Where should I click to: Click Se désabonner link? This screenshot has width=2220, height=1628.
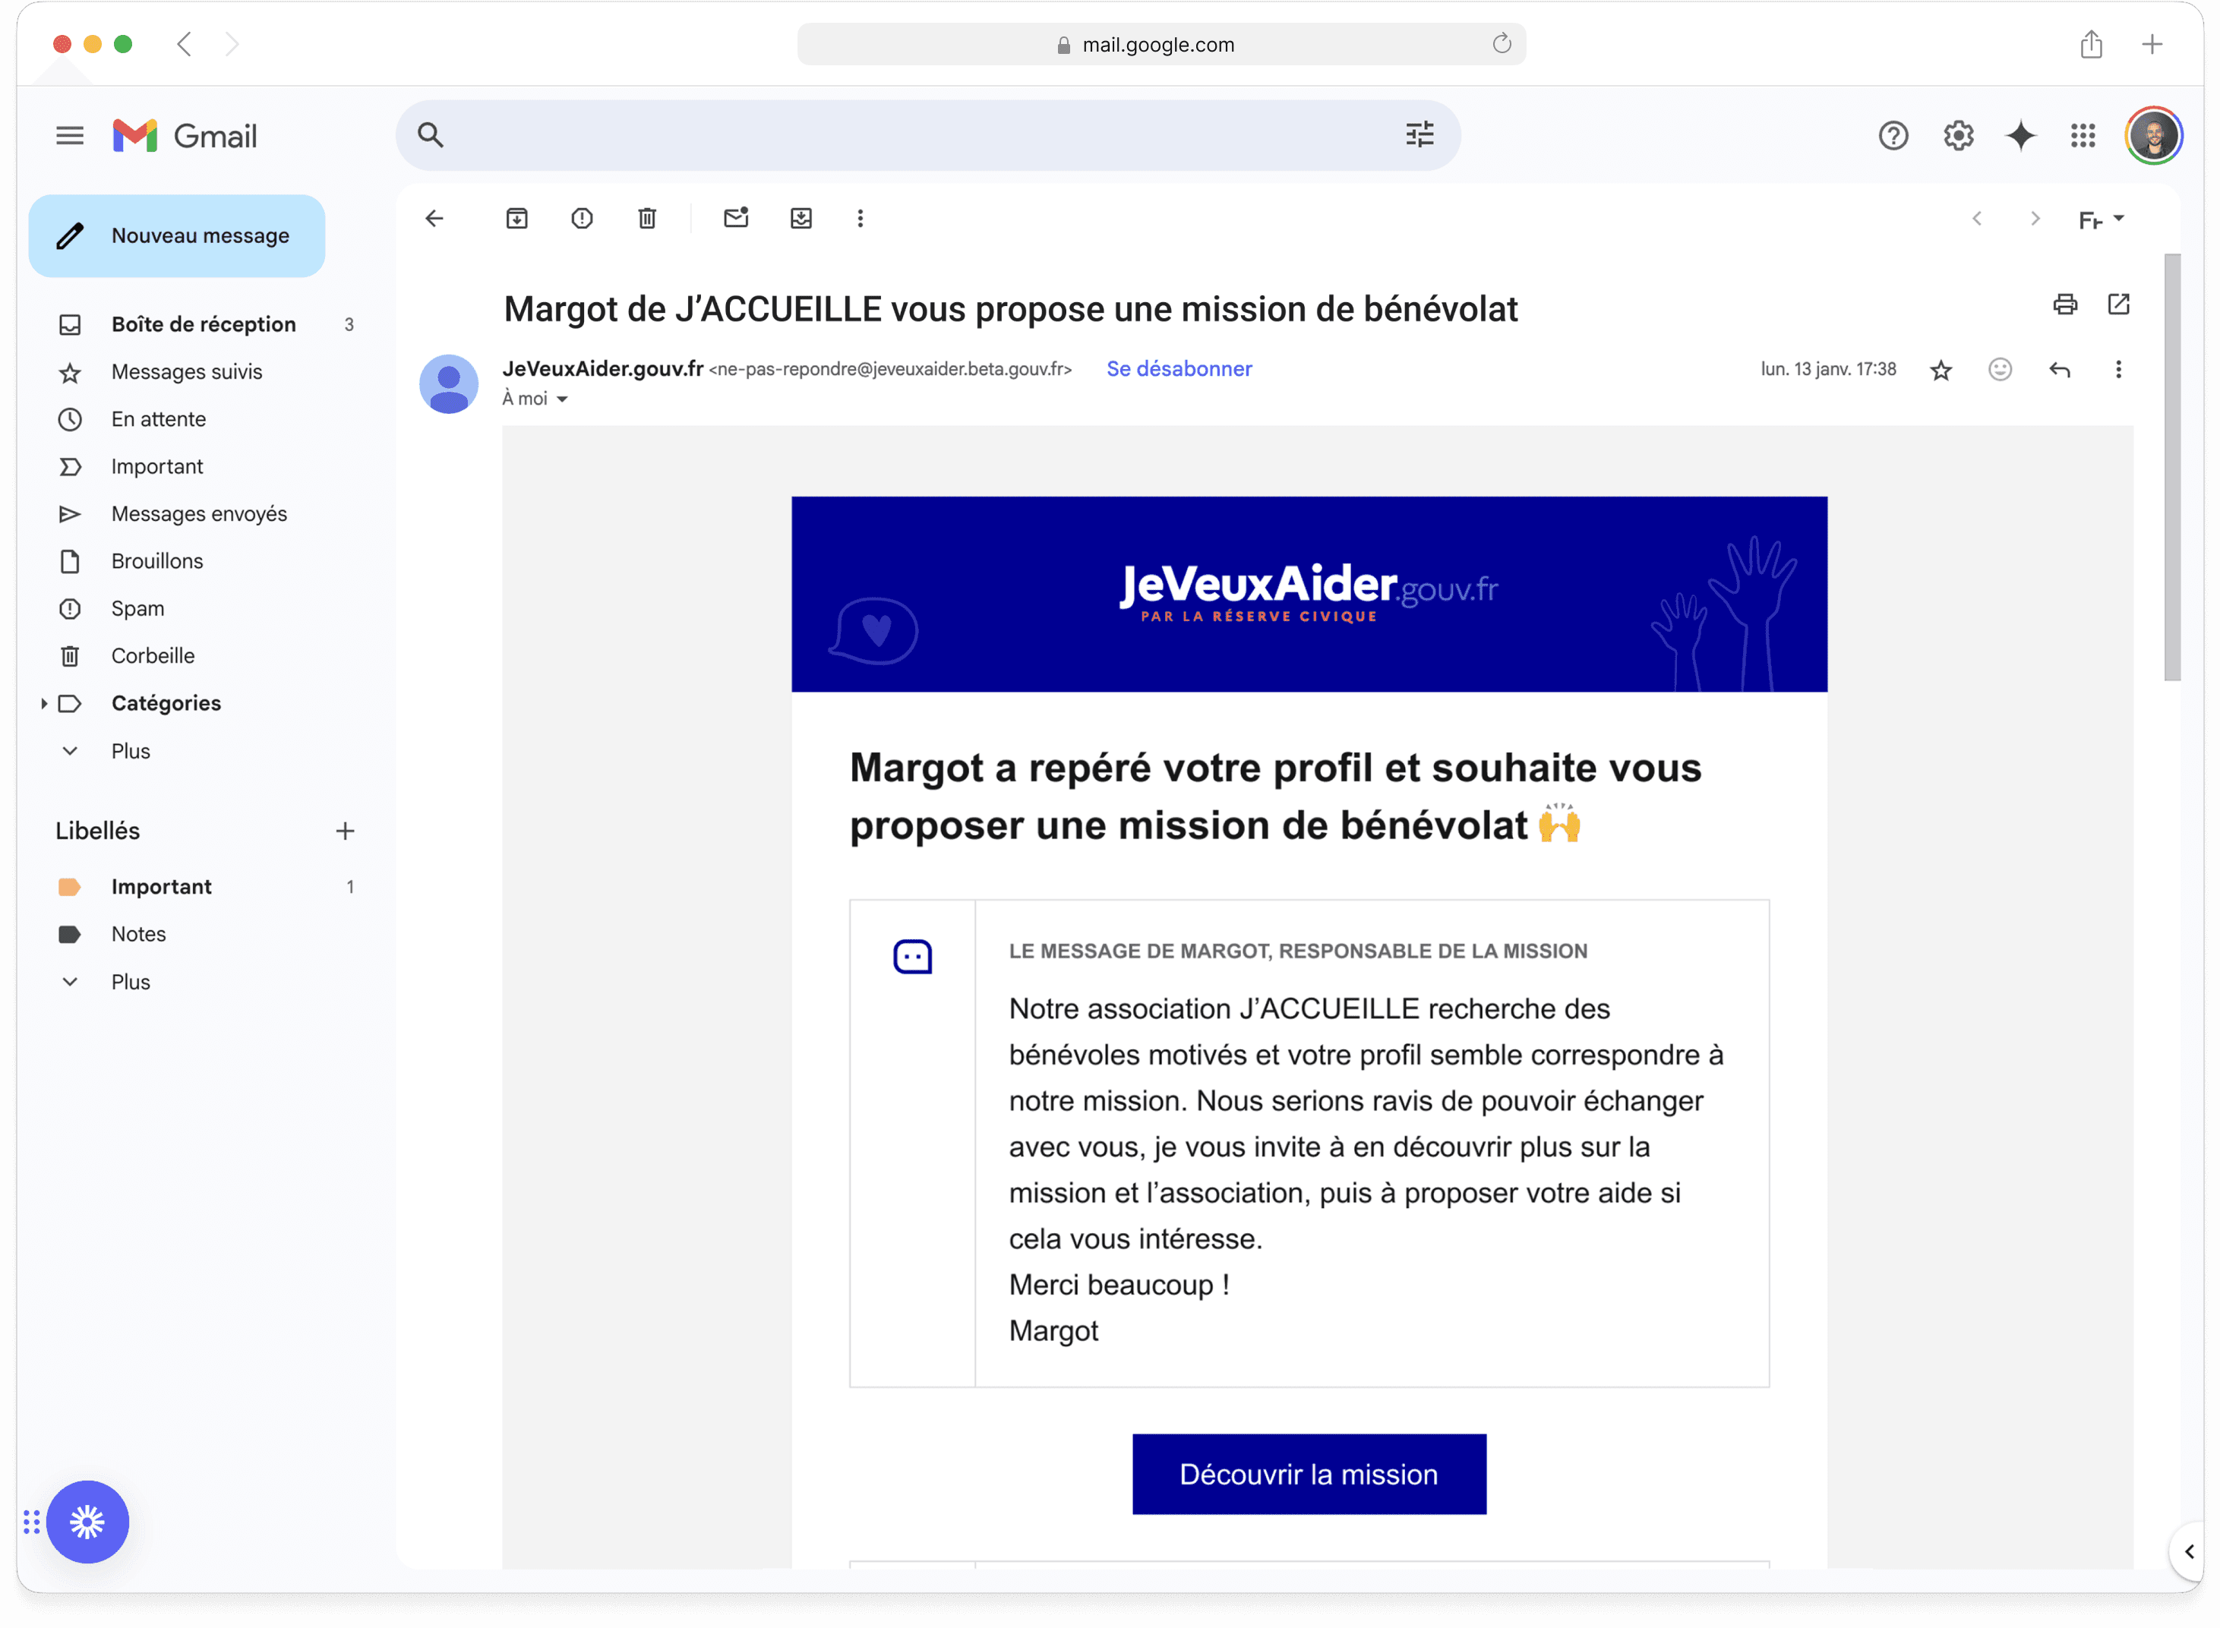1179,368
